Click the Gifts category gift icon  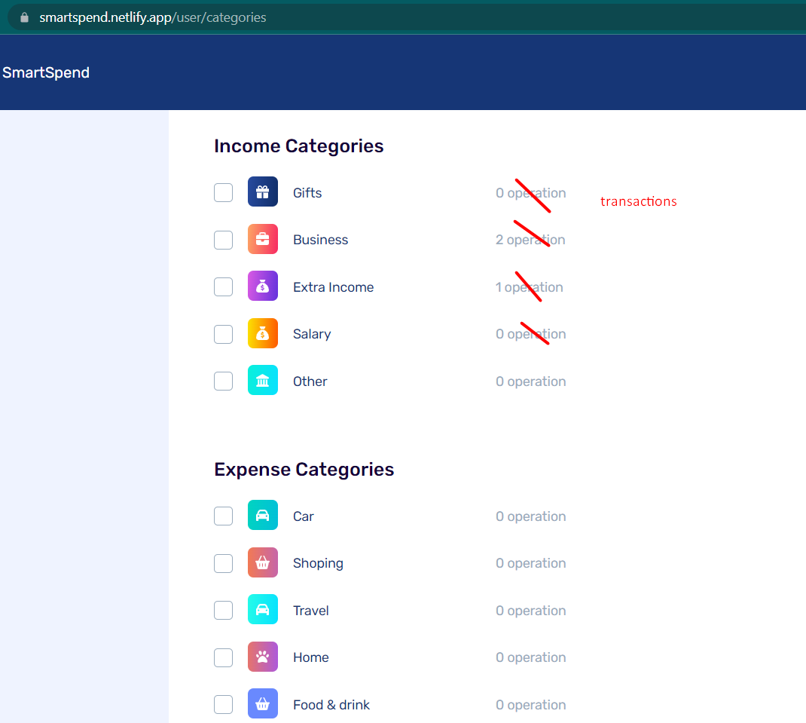pyautogui.click(x=262, y=192)
